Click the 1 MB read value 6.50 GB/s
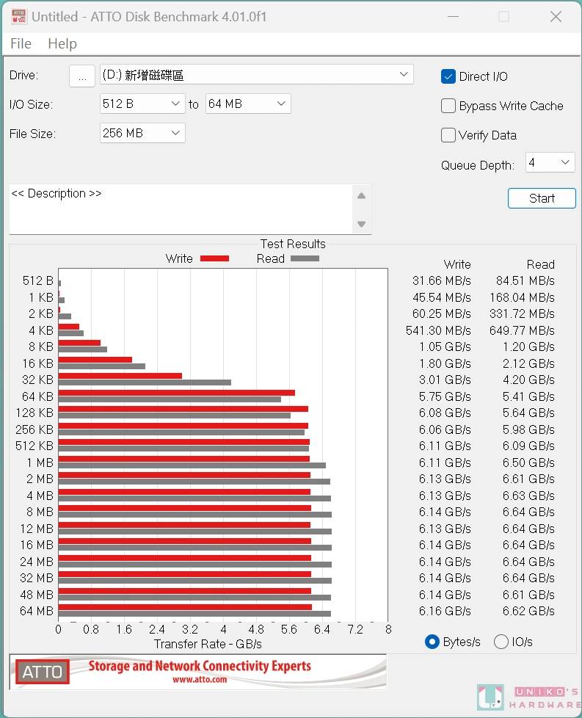Screen dimensions: 582x718 click(528, 463)
